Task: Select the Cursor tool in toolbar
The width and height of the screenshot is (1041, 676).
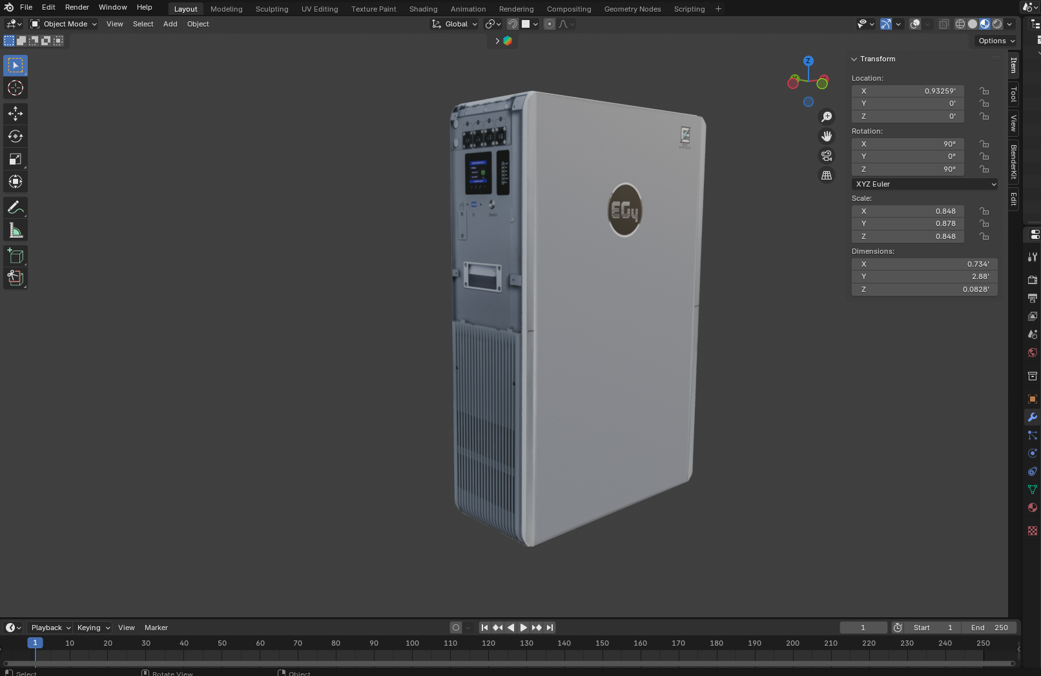Action: pyautogui.click(x=15, y=88)
